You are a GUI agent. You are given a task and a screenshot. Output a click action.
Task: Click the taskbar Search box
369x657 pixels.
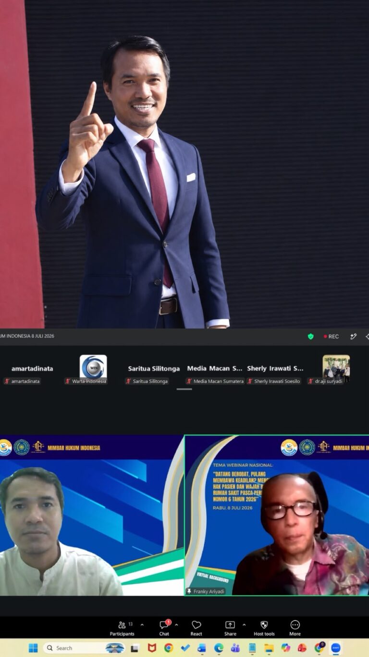click(85, 648)
